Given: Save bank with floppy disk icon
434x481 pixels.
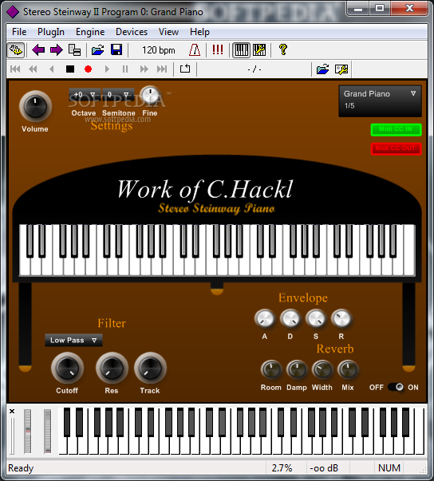Looking at the screenshot, I should (x=116, y=50).
